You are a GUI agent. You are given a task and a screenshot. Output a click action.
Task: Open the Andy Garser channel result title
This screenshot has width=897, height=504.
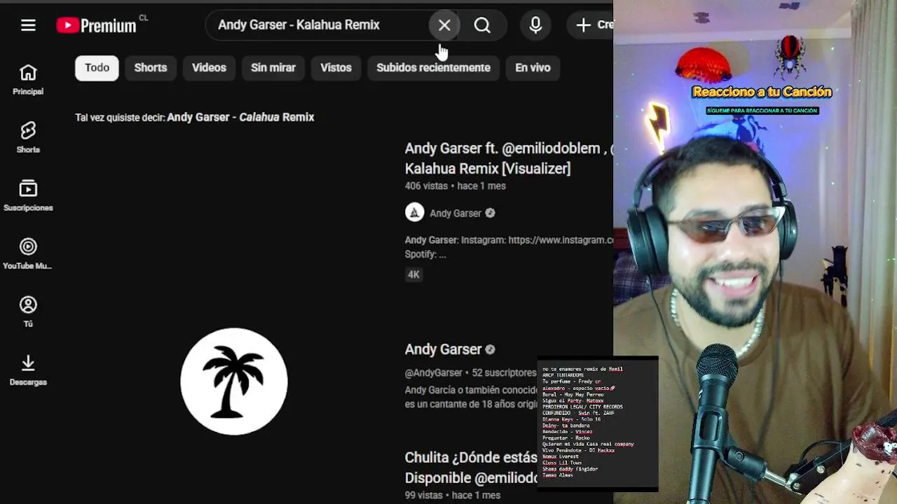443,349
